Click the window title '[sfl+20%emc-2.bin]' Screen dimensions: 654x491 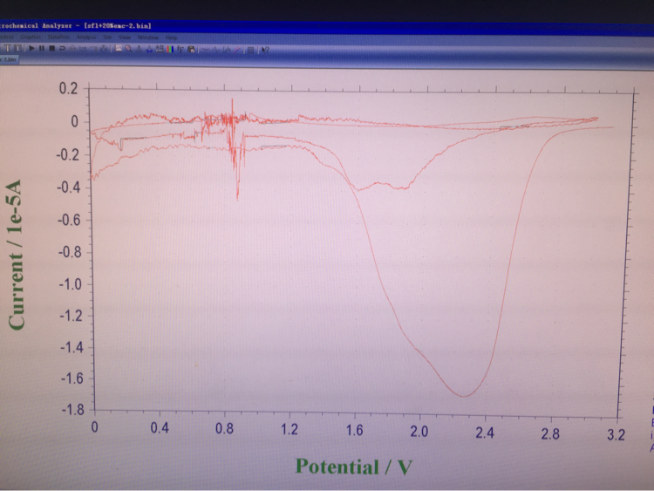tap(118, 26)
